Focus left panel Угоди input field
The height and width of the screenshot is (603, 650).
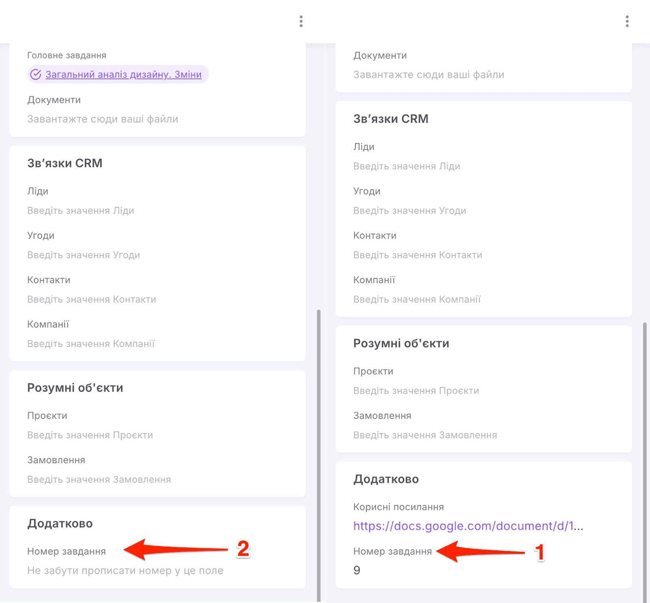[x=84, y=255]
